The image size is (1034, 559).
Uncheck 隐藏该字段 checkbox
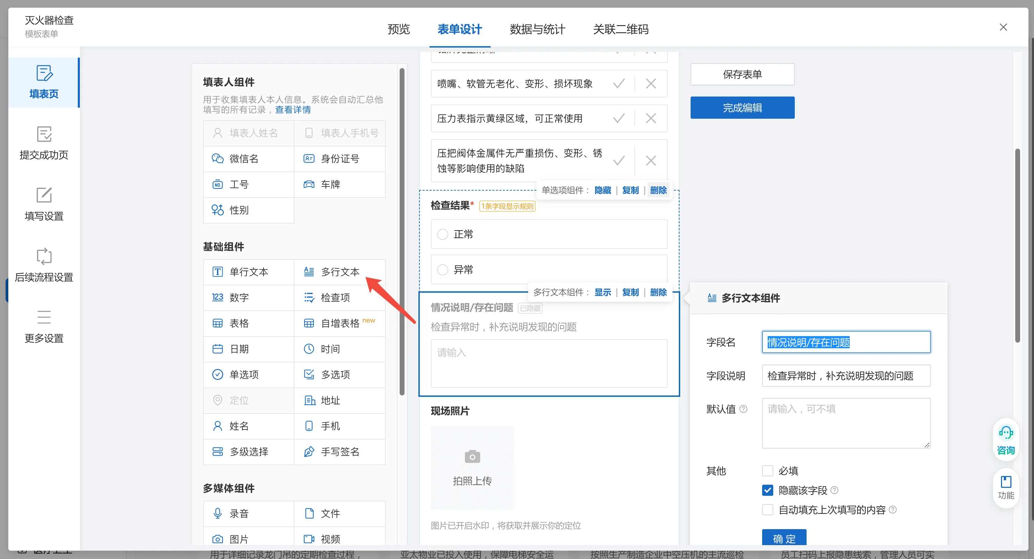pos(767,490)
